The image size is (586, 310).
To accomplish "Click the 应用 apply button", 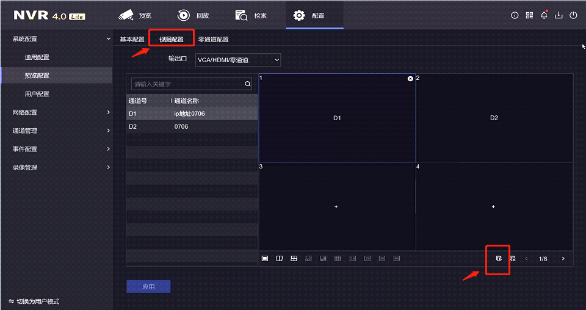I will pos(148,287).
